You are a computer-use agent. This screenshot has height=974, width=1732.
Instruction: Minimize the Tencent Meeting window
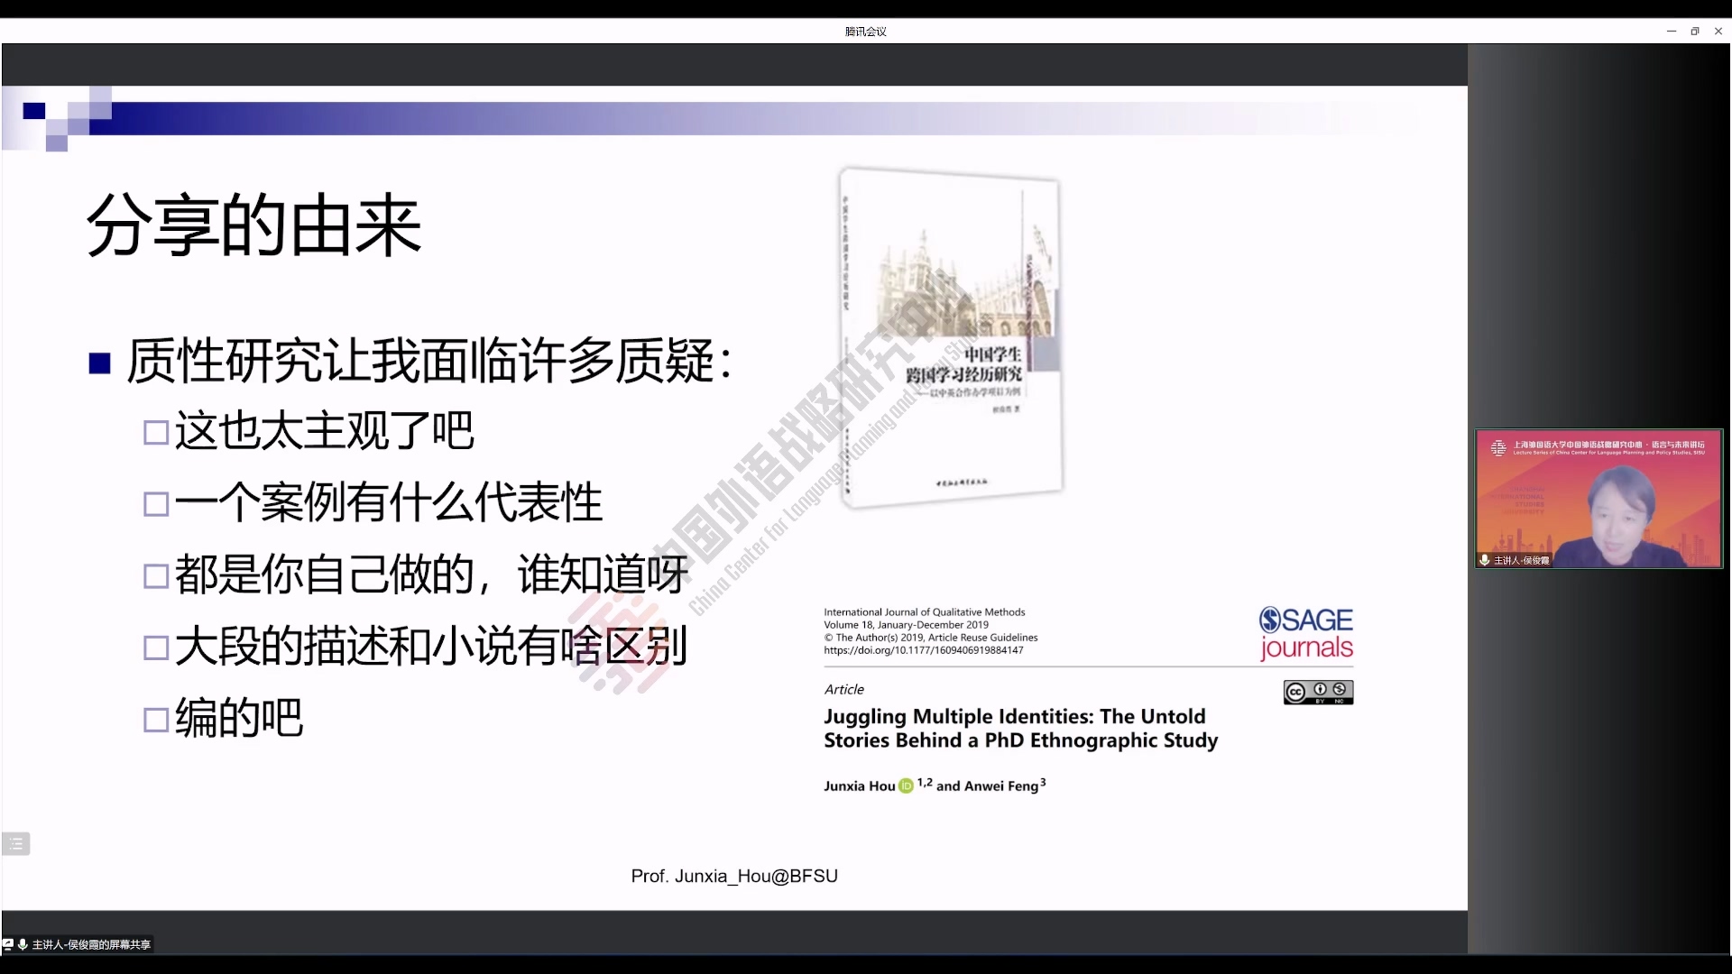1671,31
